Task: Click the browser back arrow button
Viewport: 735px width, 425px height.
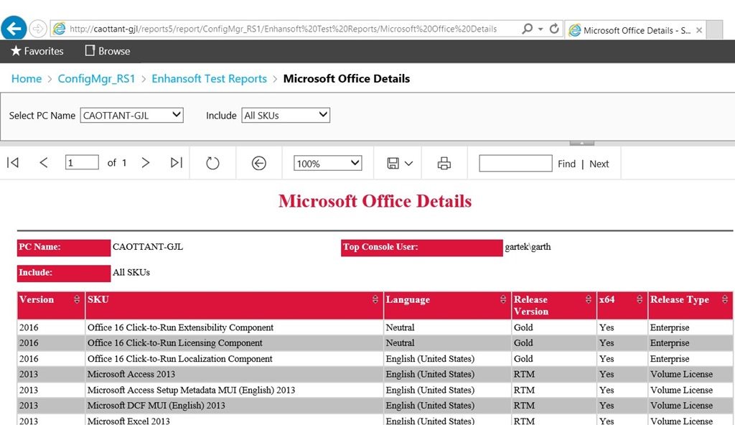Action: click(14, 28)
